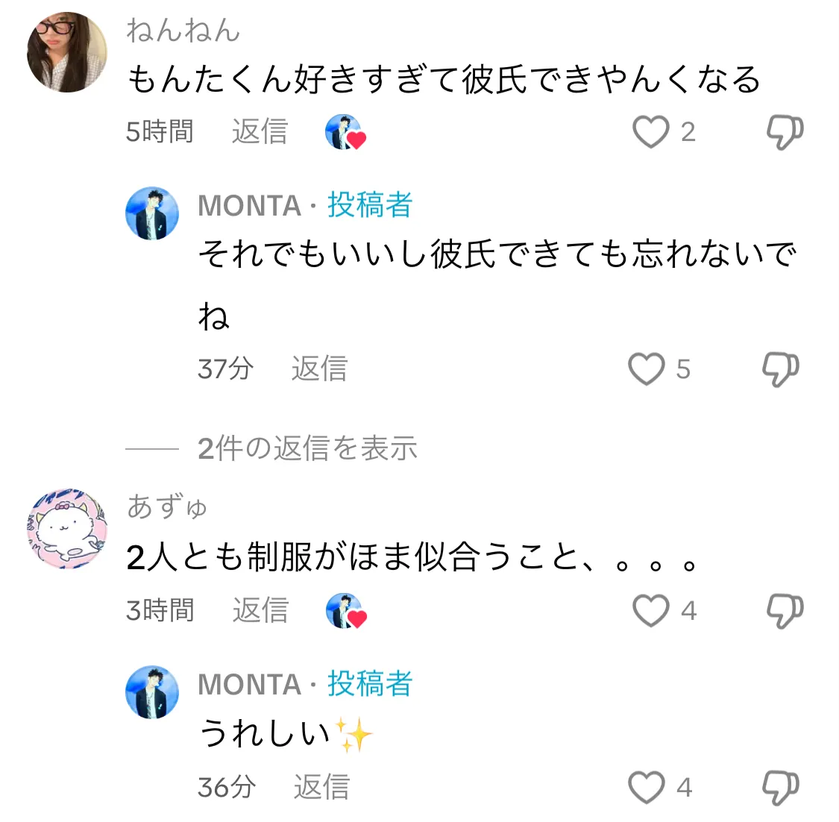Dislike ねんねん's comment
The height and width of the screenshot is (822, 839).
785,132
